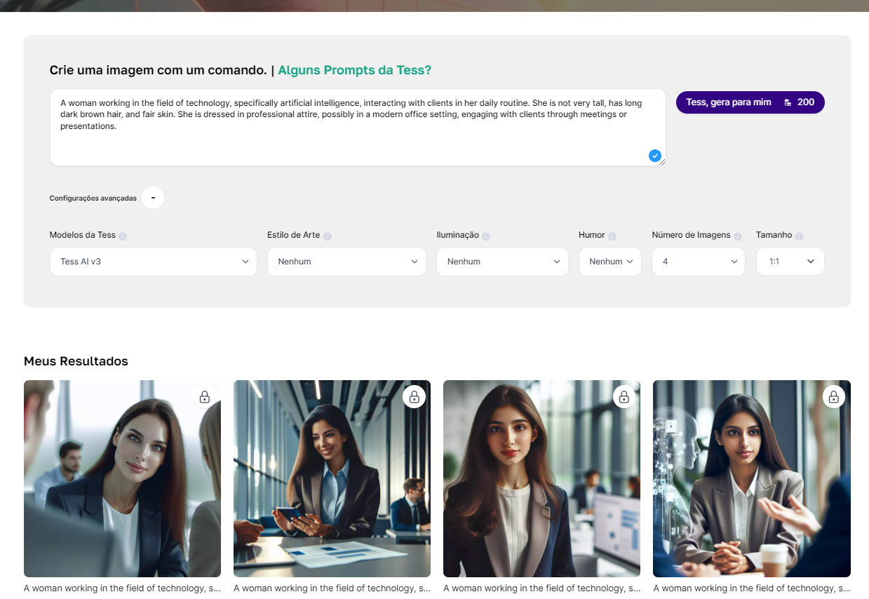Click info icon beside Tamanho label
Viewport: 869px width, 599px height.
800,236
